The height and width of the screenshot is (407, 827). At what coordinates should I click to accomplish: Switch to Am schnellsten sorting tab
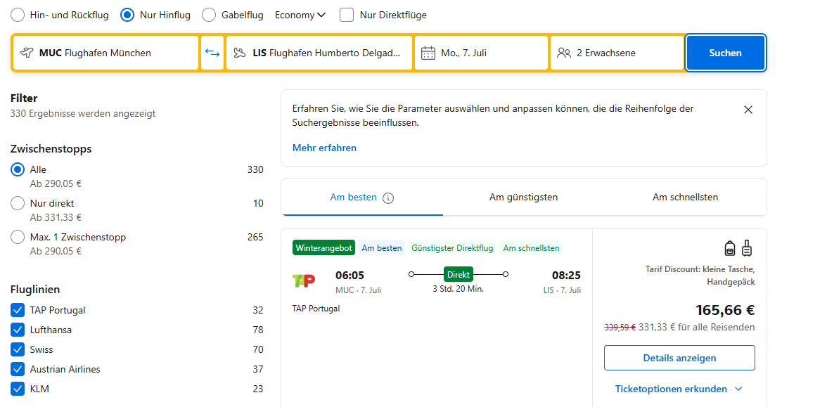[685, 197]
